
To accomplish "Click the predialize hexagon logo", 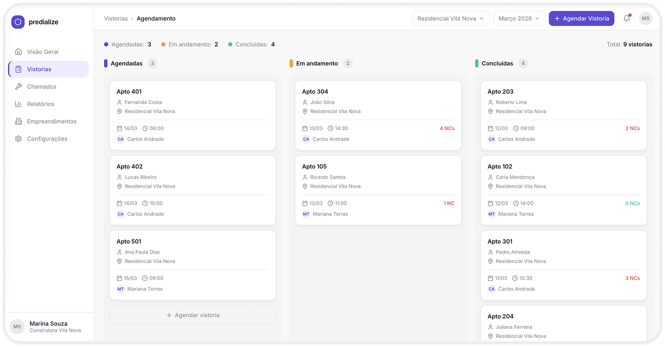I will point(18,22).
